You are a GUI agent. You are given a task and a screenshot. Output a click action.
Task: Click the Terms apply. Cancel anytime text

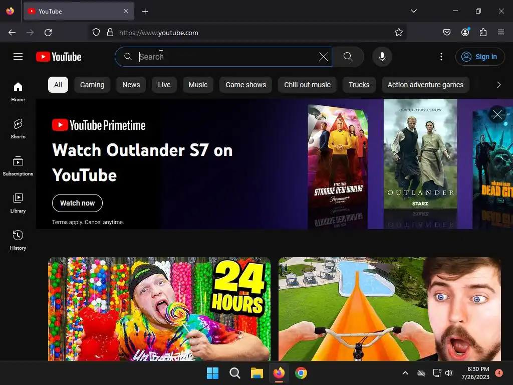tap(88, 222)
